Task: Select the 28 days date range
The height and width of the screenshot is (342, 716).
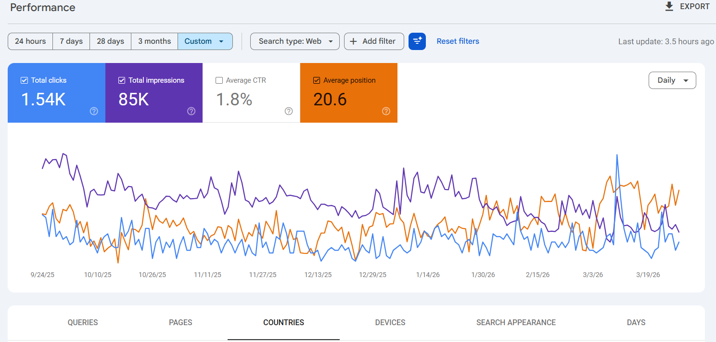Action: [110, 41]
